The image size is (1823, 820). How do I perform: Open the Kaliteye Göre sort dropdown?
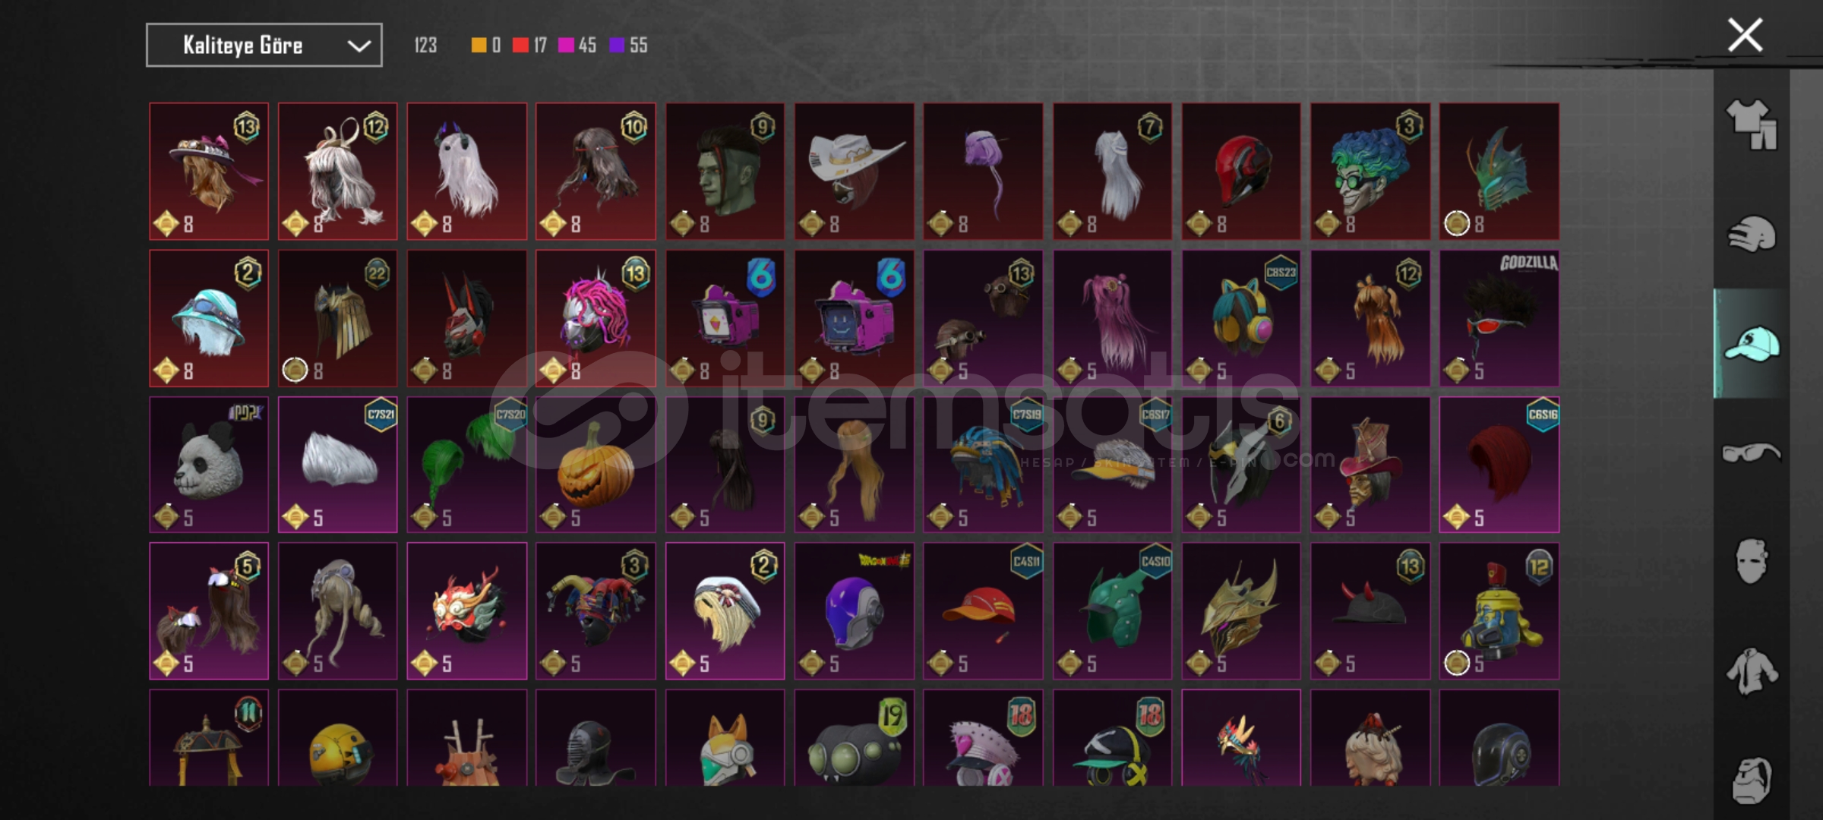[264, 46]
